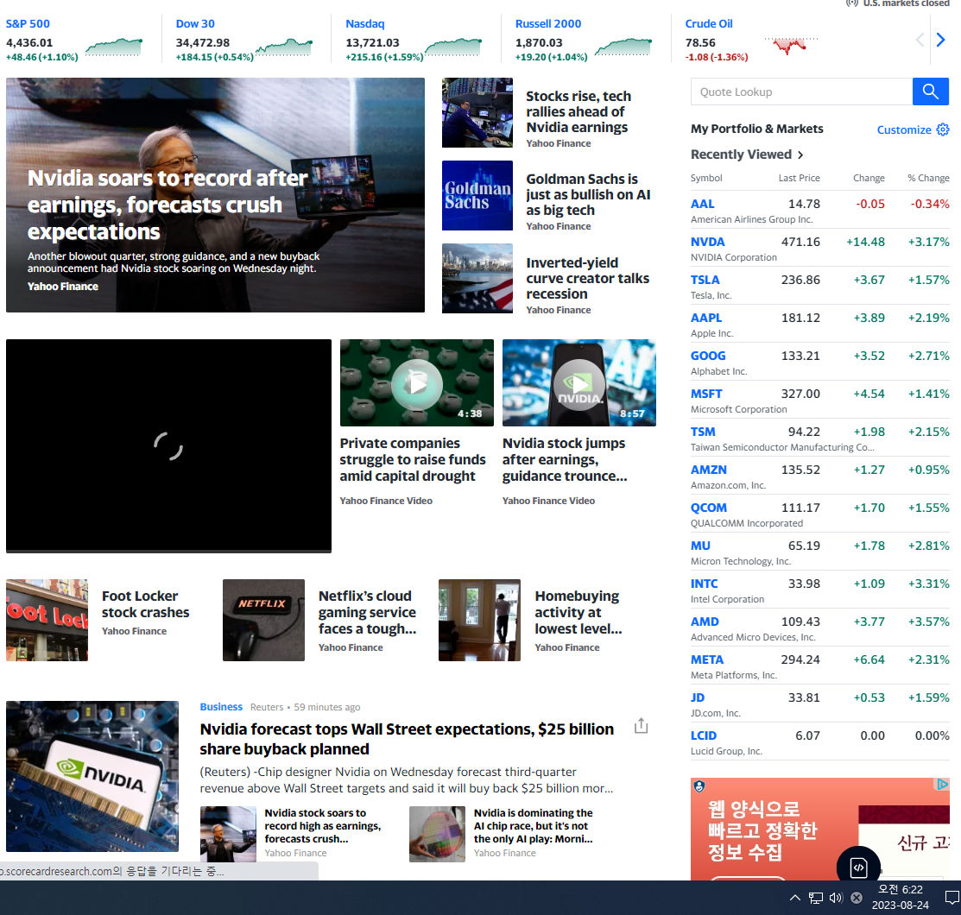Viewport: 961px width, 915px height.
Task: Open Nvidia forecast tops Wall Street headline
Action: (407, 739)
